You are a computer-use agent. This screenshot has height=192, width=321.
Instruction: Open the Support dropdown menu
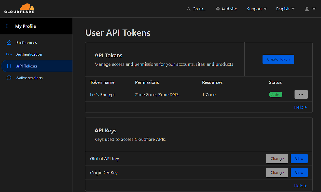257,9
